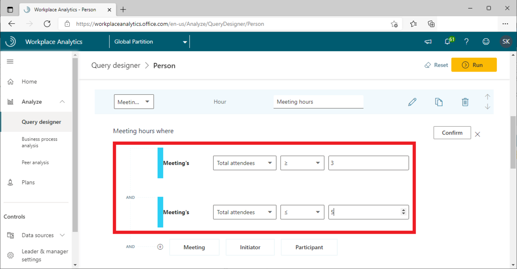The image size is (517, 269).
Task: Move metric up with the up arrow
Action: 487,97
